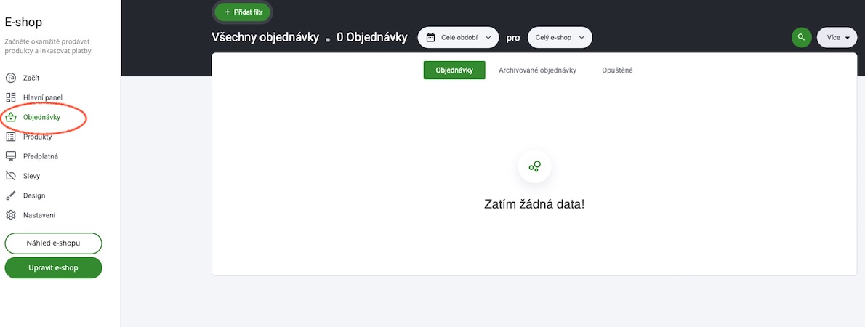Screen dimensions: 865x327
Task: Click the Začít rocket icon in sidebar
Action: [x=11, y=78]
